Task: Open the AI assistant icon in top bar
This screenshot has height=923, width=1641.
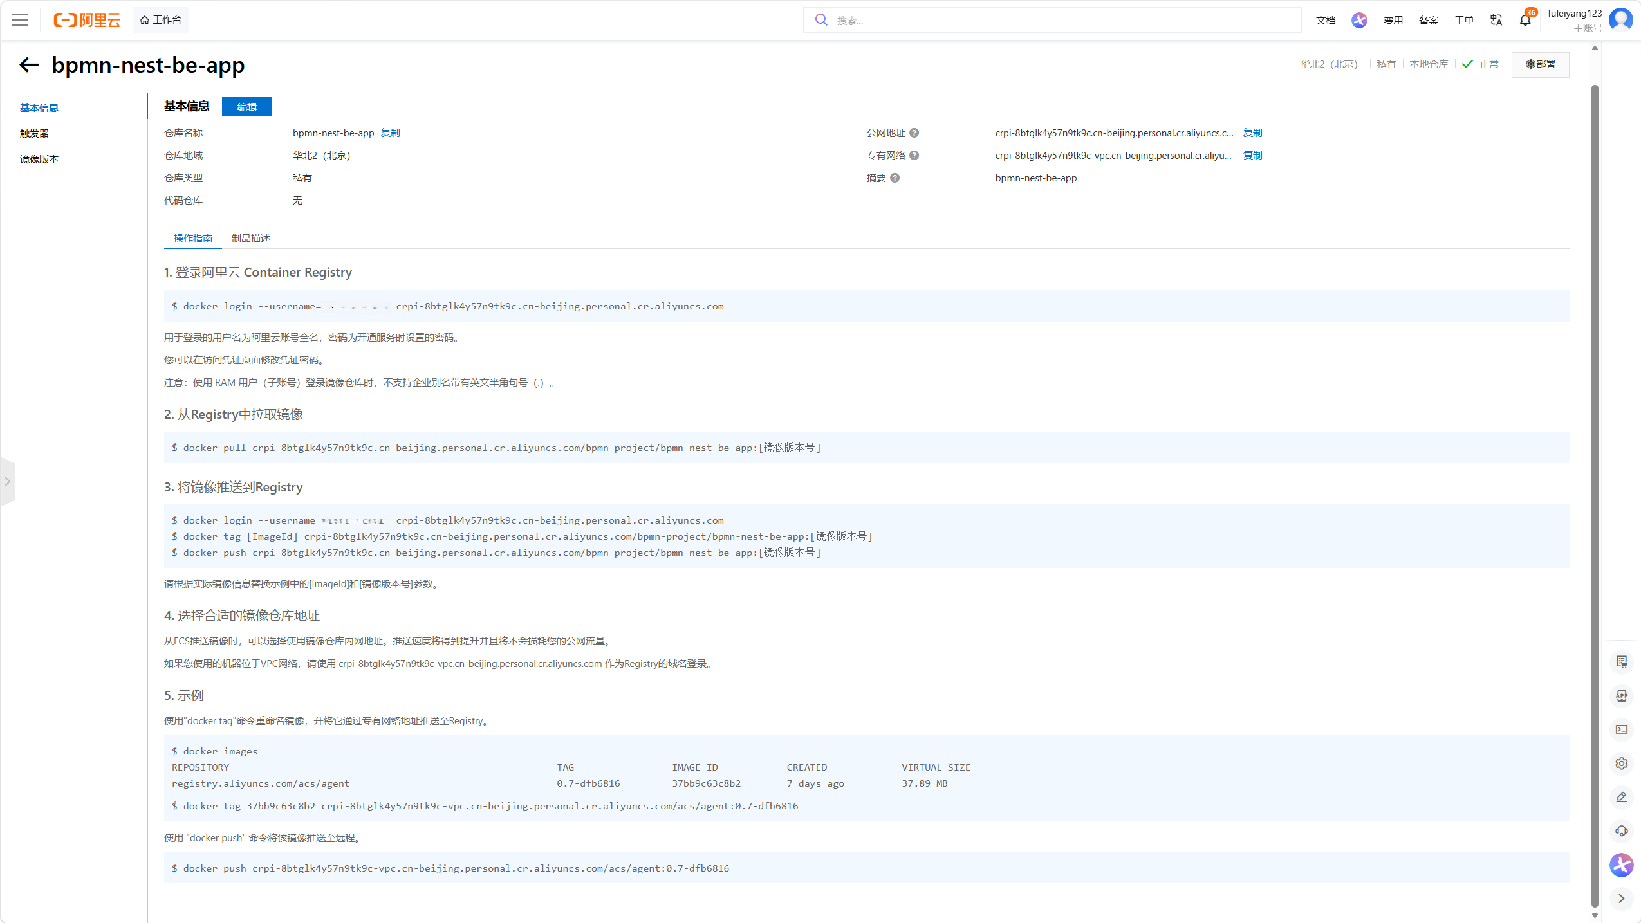Action: 1359,21
